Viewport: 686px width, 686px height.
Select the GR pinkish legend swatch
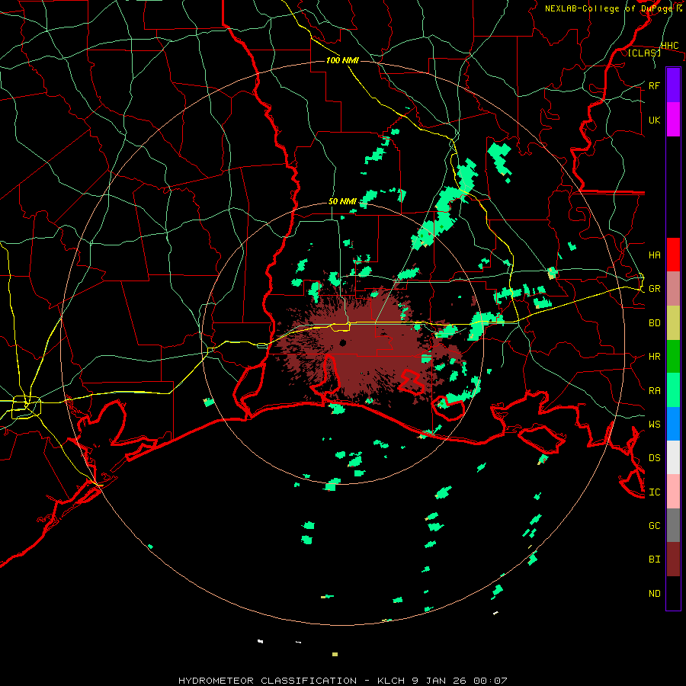(673, 289)
